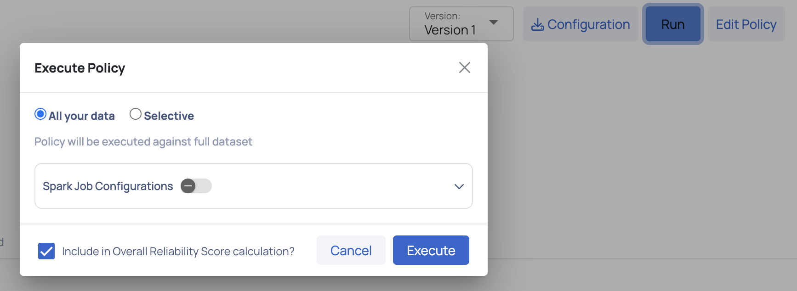Click the download icon beside Configuration

tap(537, 25)
